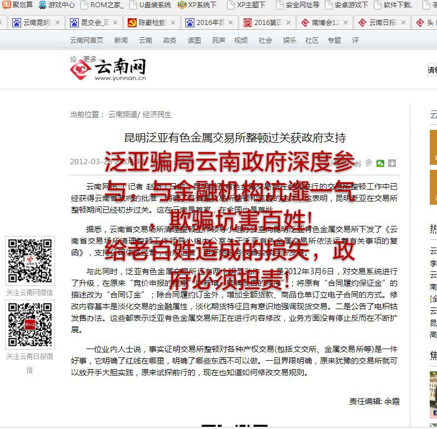437x429 pixels.
Task: Click the 云南网 yunnan.cn logo
Action: click(108, 69)
